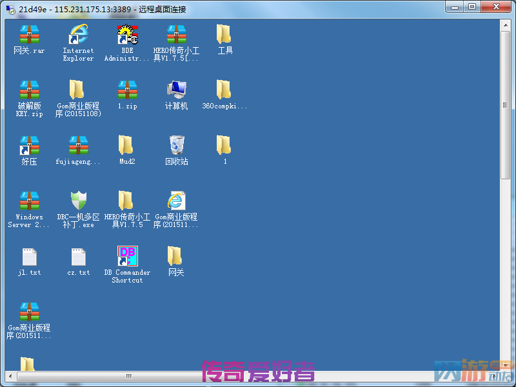Open the 计算机 (Computer) icon
Screen dimensions: 516x387
(176, 90)
